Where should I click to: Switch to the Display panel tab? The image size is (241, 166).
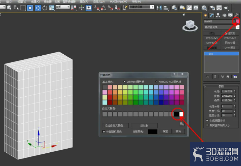230,15
